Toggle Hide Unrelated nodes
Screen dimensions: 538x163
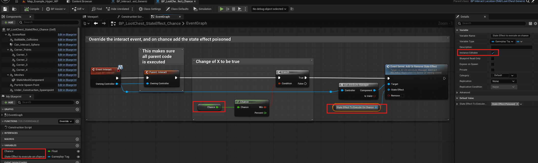click(117, 9)
